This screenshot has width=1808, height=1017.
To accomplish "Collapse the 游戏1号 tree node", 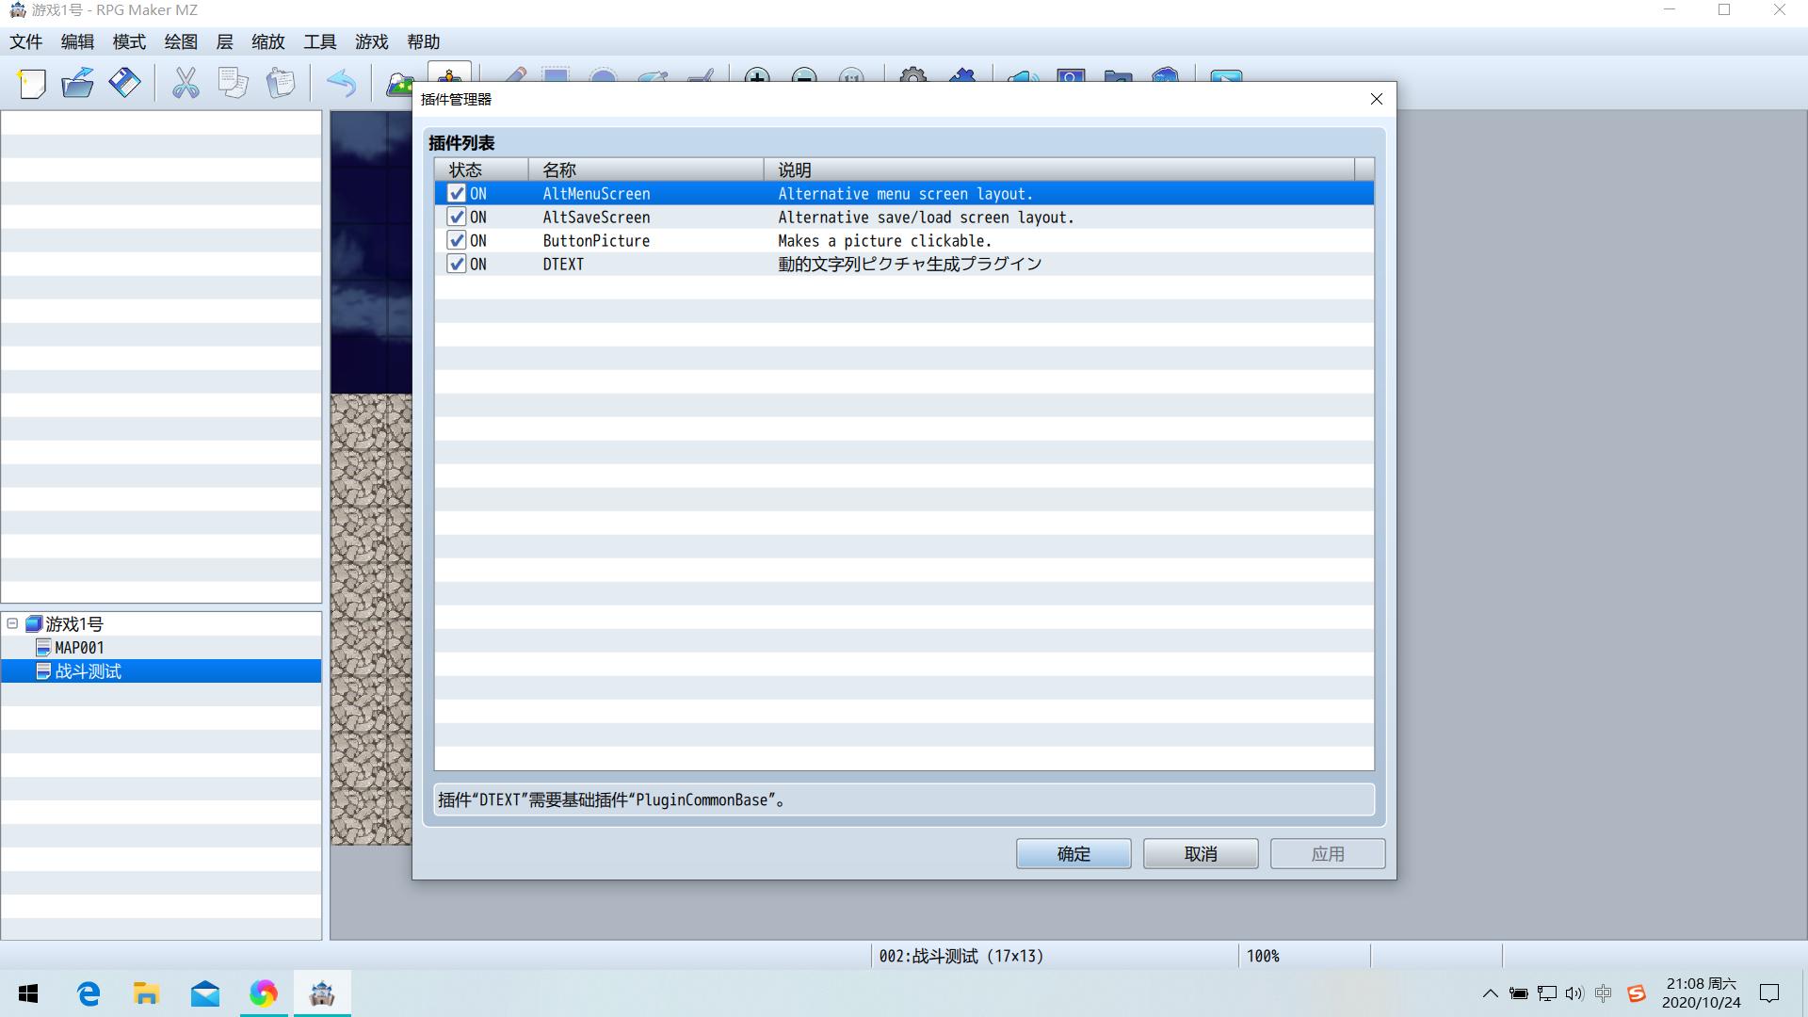I will click(12, 623).
